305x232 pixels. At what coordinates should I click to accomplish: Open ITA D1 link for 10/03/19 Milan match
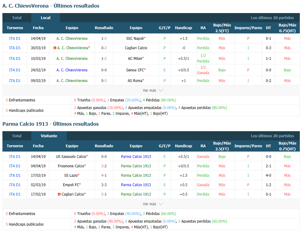[15, 59]
